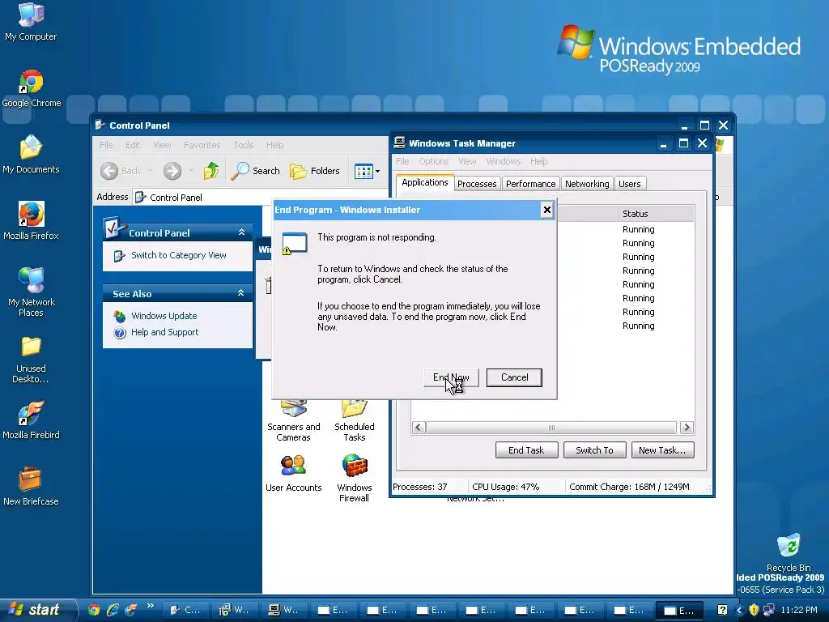Image resolution: width=829 pixels, height=622 pixels.
Task: Open Windows Update link in See Also
Action: pyautogui.click(x=164, y=316)
